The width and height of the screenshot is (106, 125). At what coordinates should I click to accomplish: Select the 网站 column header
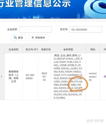pos(93,49)
